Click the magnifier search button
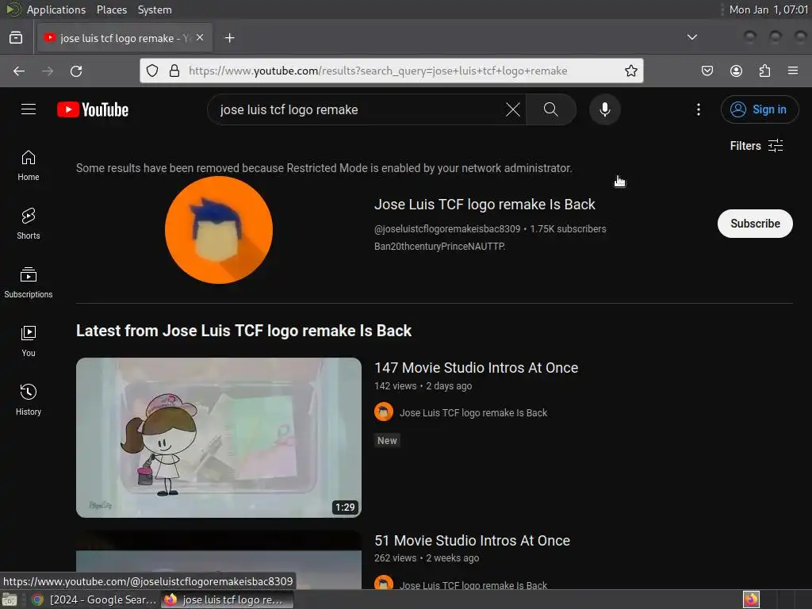 550,109
